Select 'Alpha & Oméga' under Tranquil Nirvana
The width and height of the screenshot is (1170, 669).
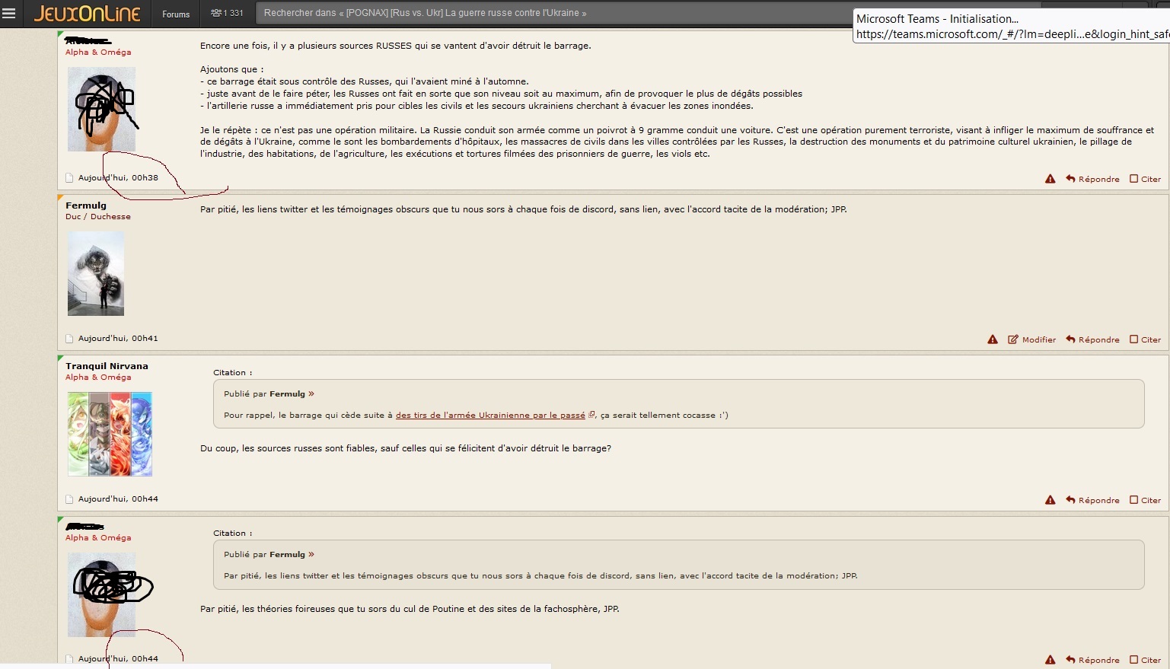point(98,378)
